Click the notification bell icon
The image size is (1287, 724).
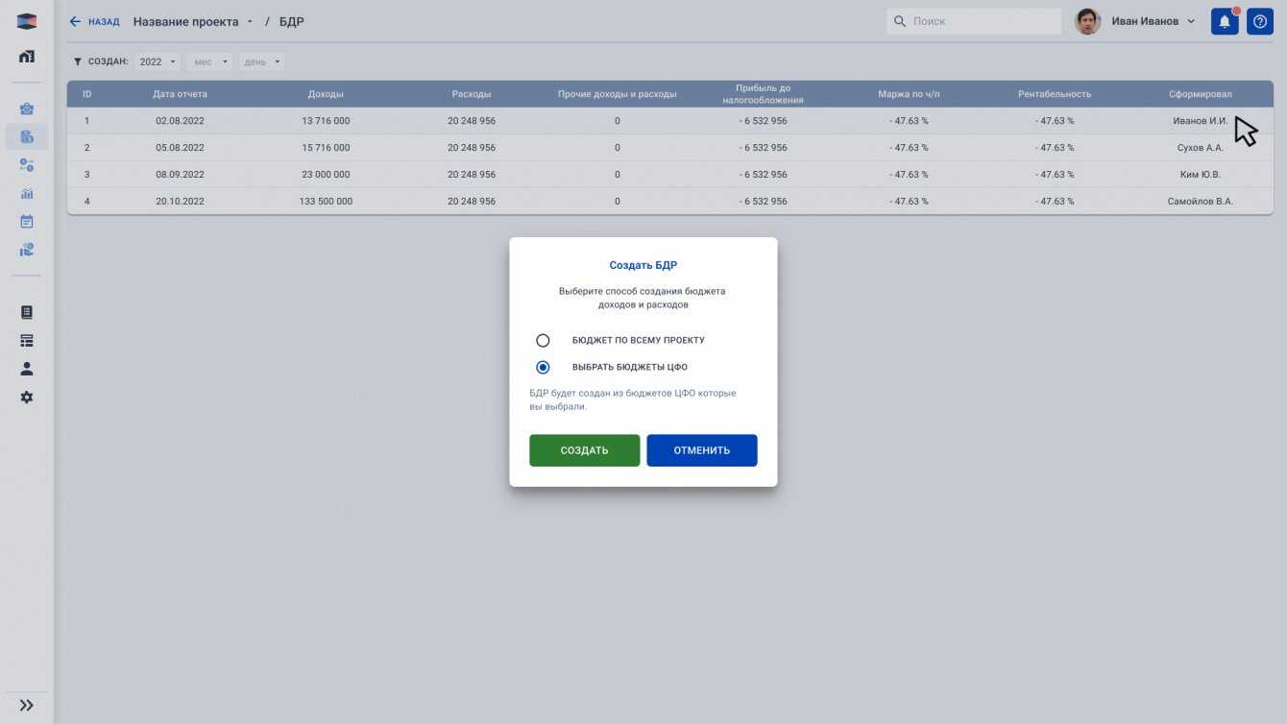tap(1225, 21)
